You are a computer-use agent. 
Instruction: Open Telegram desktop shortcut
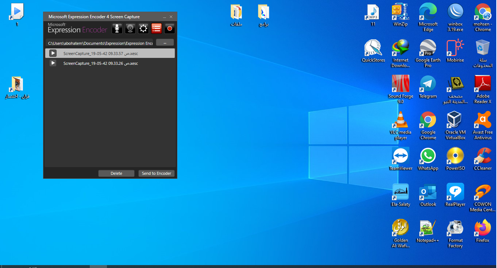[428, 87]
